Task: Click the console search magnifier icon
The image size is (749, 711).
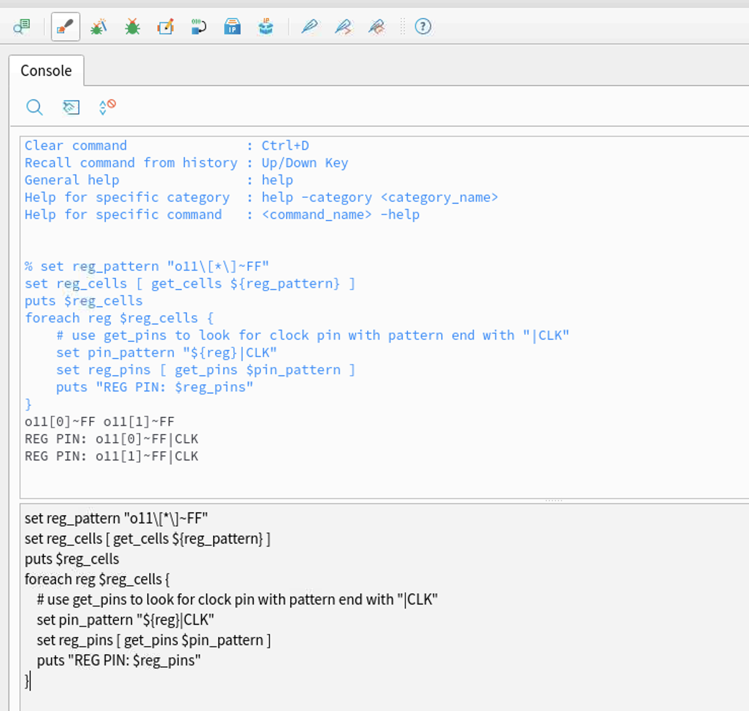Action: pos(34,107)
